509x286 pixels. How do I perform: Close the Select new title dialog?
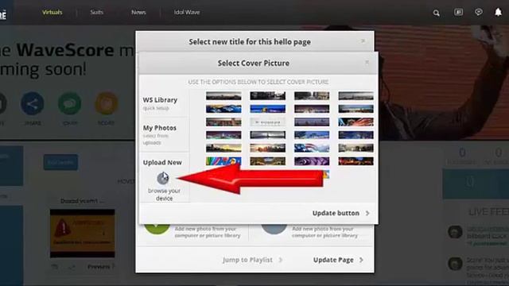(x=363, y=41)
